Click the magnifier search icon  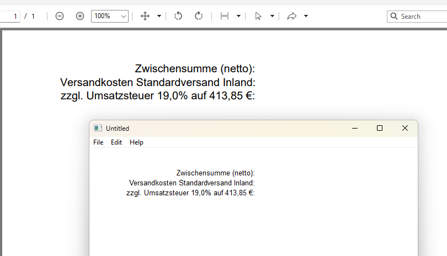pyautogui.click(x=394, y=16)
